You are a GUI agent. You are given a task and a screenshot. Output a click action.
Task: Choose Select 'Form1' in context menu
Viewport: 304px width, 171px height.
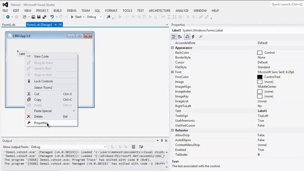(x=52, y=87)
